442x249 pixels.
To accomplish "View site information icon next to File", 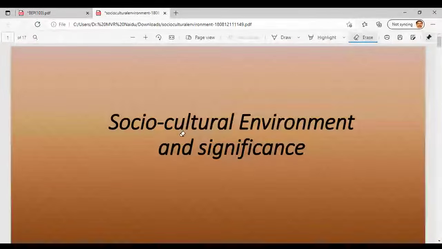I will click(x=54, y=24).
